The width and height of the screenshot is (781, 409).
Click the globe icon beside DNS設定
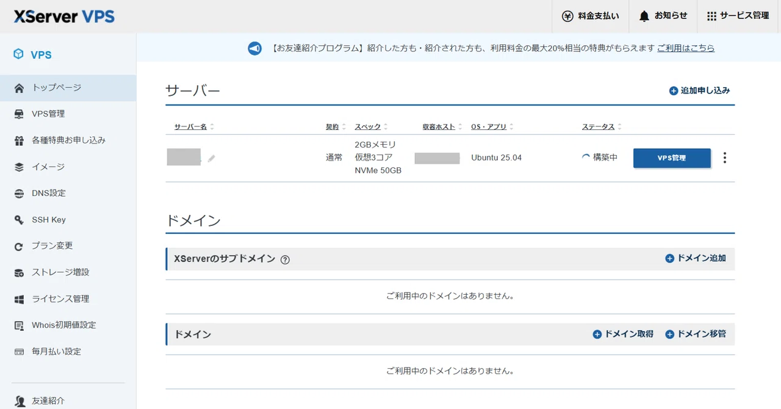[20, 193]
